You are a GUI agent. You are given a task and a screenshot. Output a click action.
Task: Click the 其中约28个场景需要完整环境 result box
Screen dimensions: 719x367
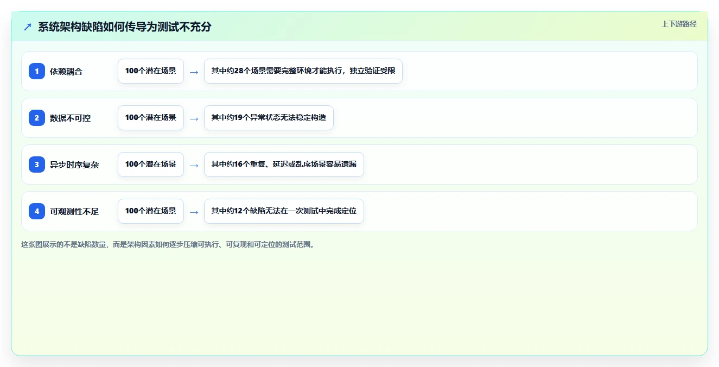[303, 71]
